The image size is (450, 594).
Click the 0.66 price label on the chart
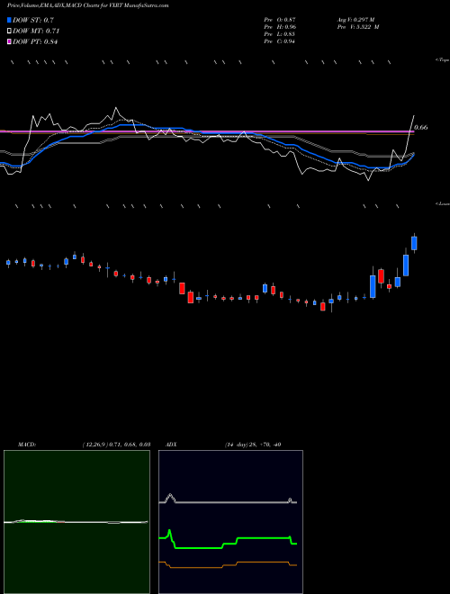[x=421, y=127]
